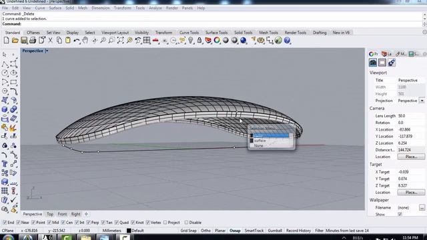
Task: Toggle the Quad osnap checkbox
Action: pyautogui.click(x=117, y=223)
